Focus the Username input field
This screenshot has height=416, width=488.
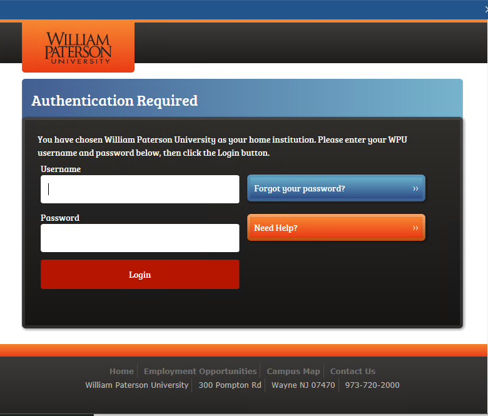pyautogui.click(x=140, y=189)
